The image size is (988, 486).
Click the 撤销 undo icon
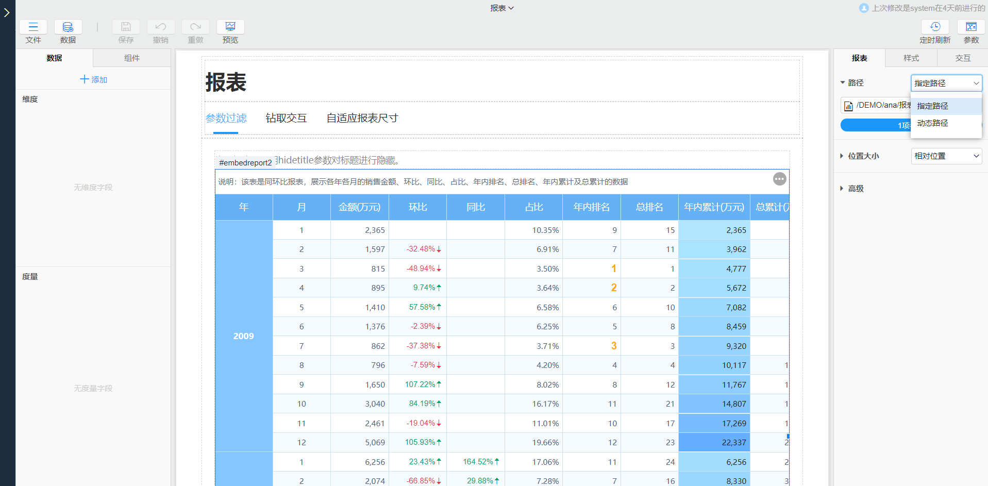click(x=161, y=27)
